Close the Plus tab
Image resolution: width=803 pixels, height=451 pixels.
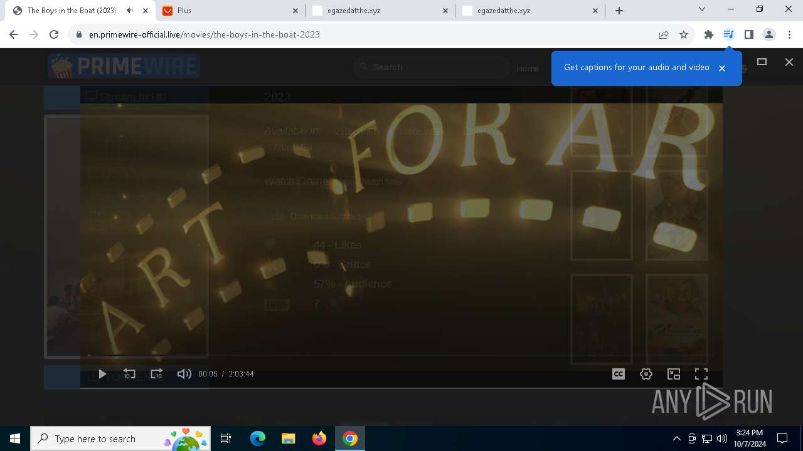(296, 11)
